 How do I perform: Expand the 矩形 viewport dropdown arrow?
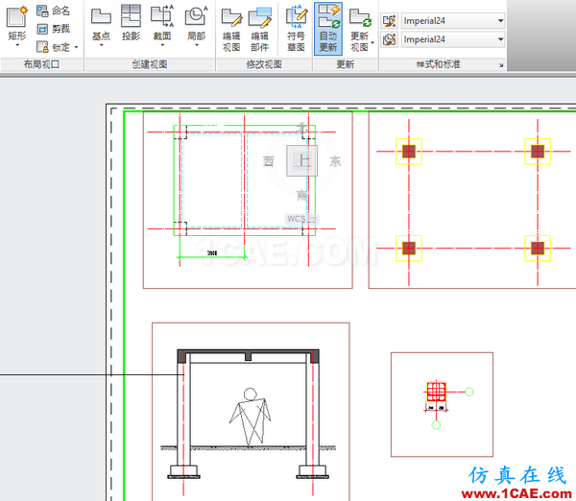tap(17, 45)
